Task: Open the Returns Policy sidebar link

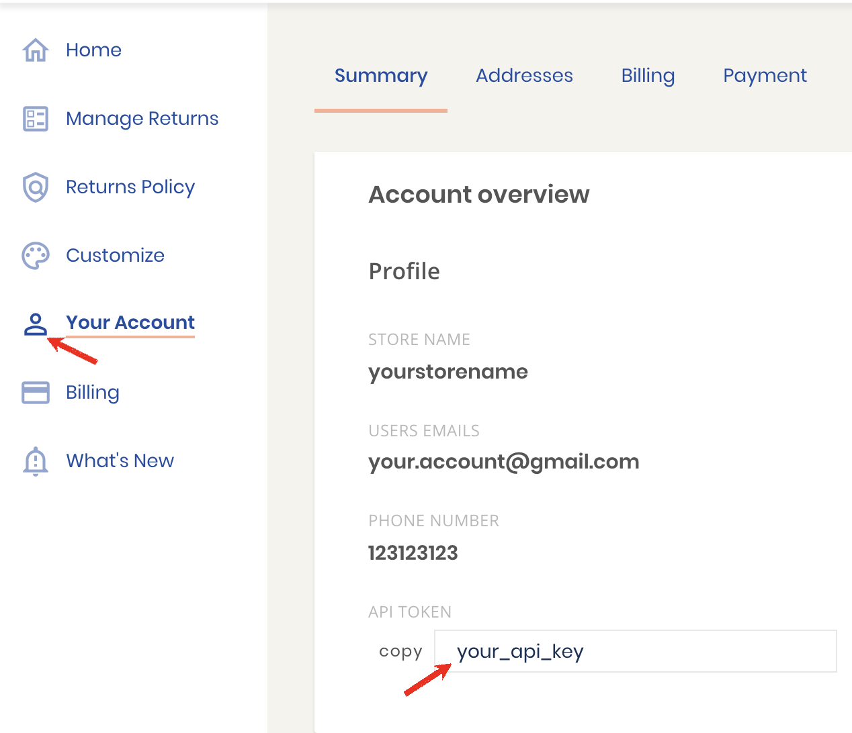Action: click(x=130, y=187)
